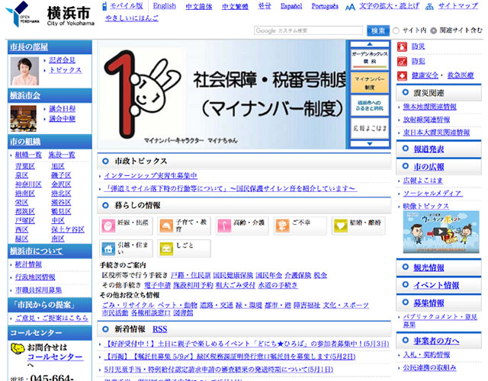Click the blue 検索 search button

[x=378, y=30]
